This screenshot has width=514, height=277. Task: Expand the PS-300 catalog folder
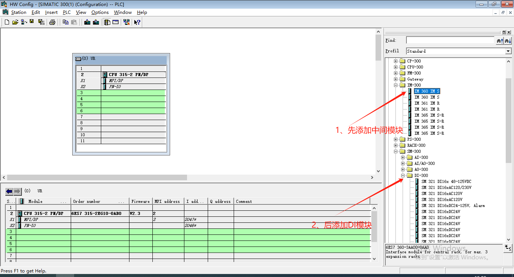click(395, 139)
